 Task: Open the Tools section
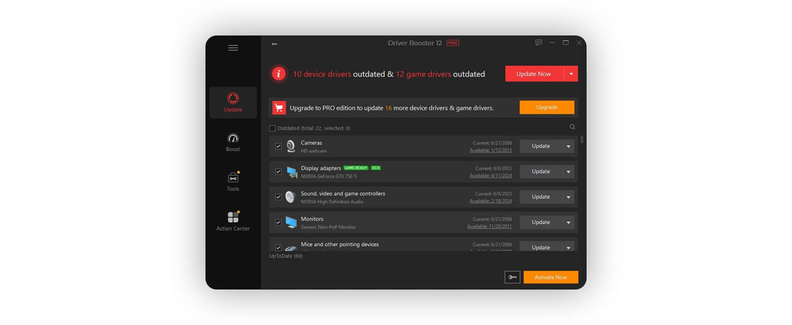tap(233, 182)
